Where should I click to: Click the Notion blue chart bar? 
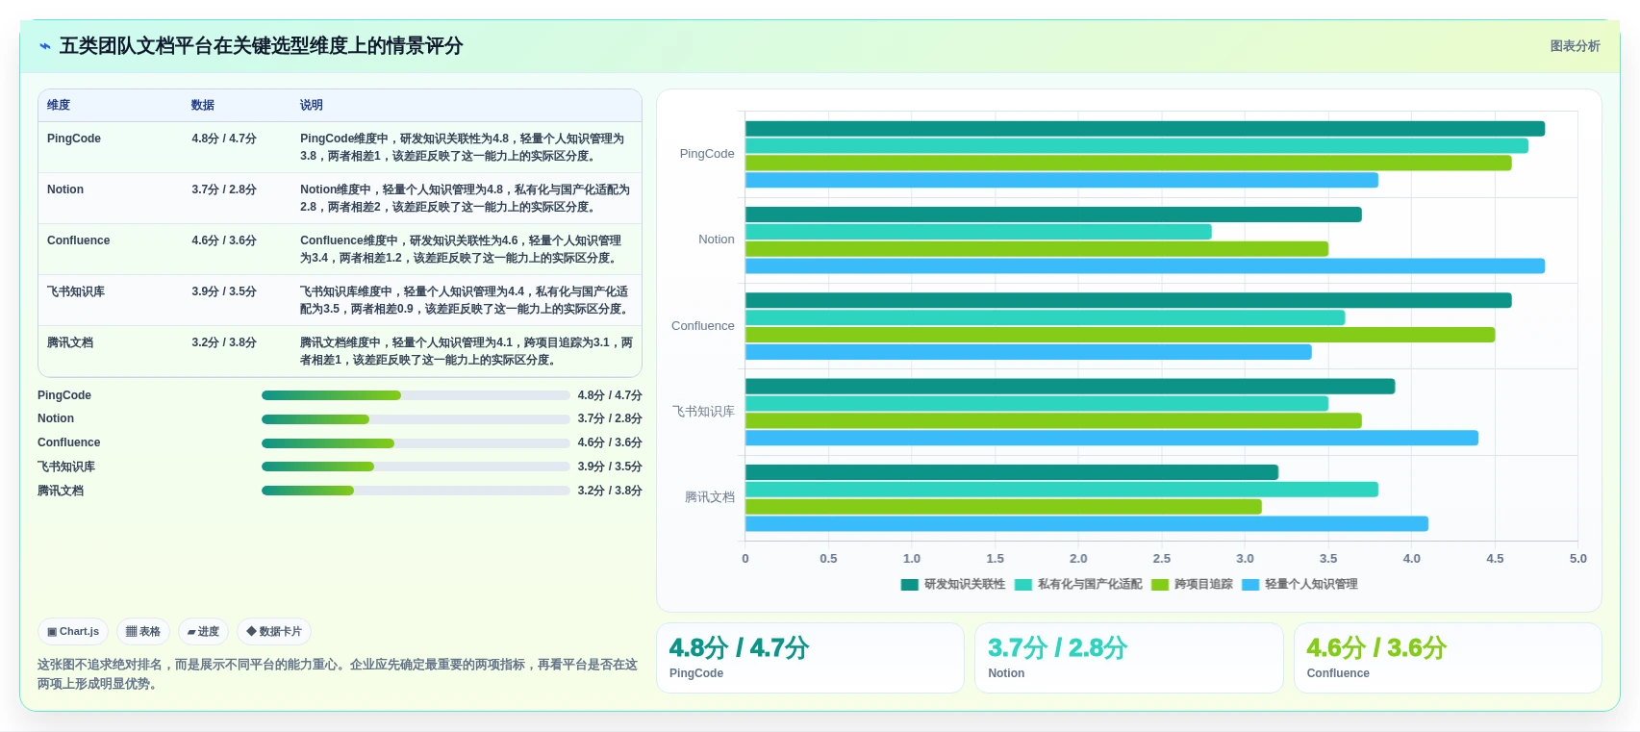point(1145,266)
